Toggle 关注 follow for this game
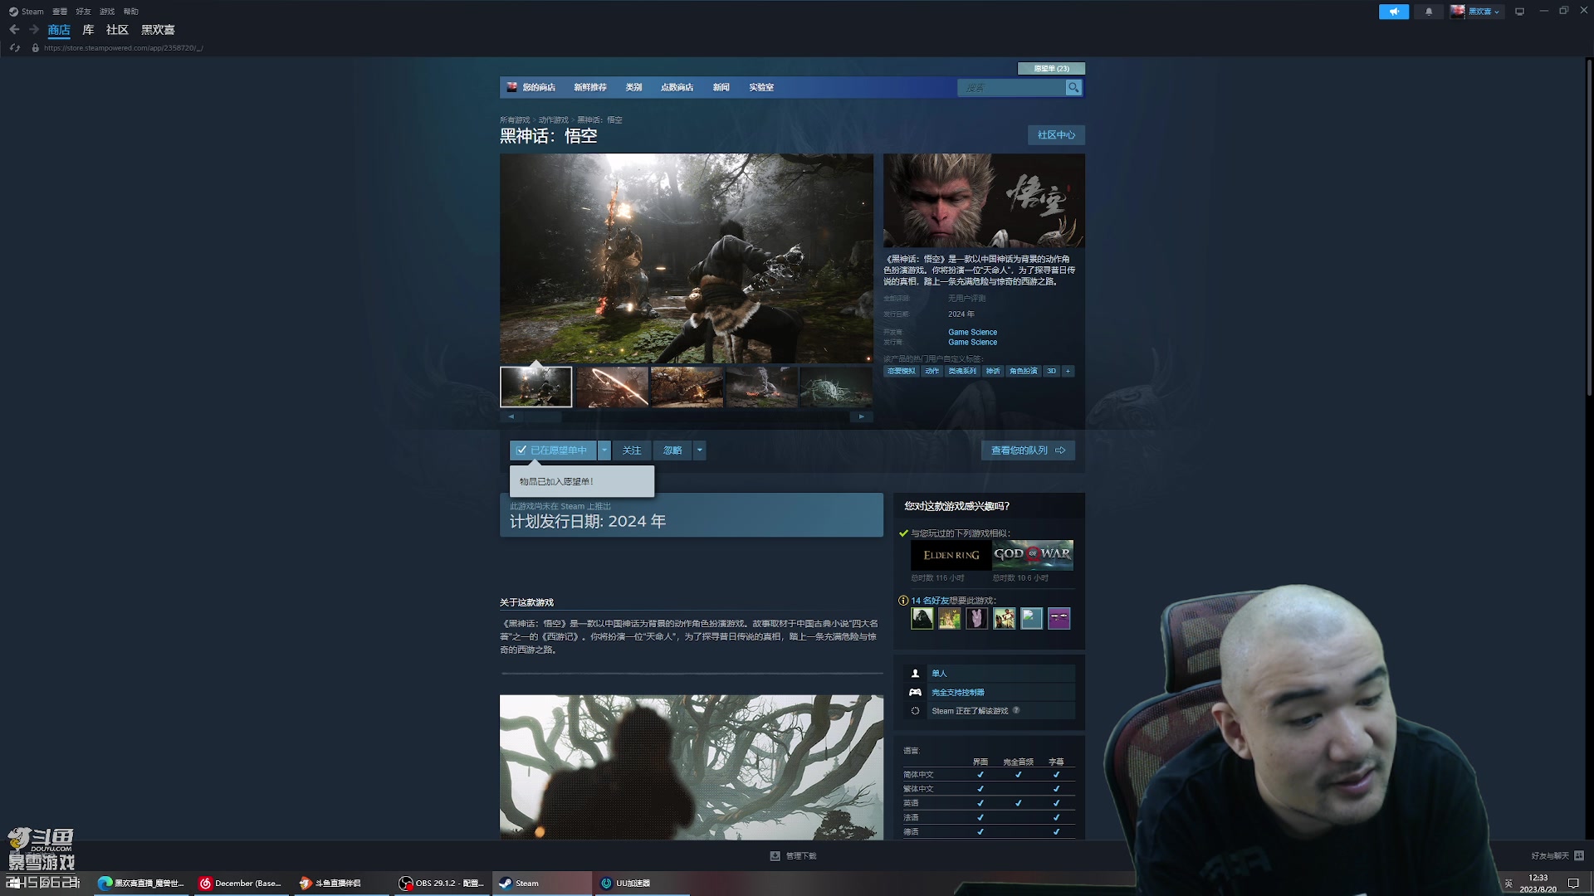 pyautogui.click(x=632, y=450)
